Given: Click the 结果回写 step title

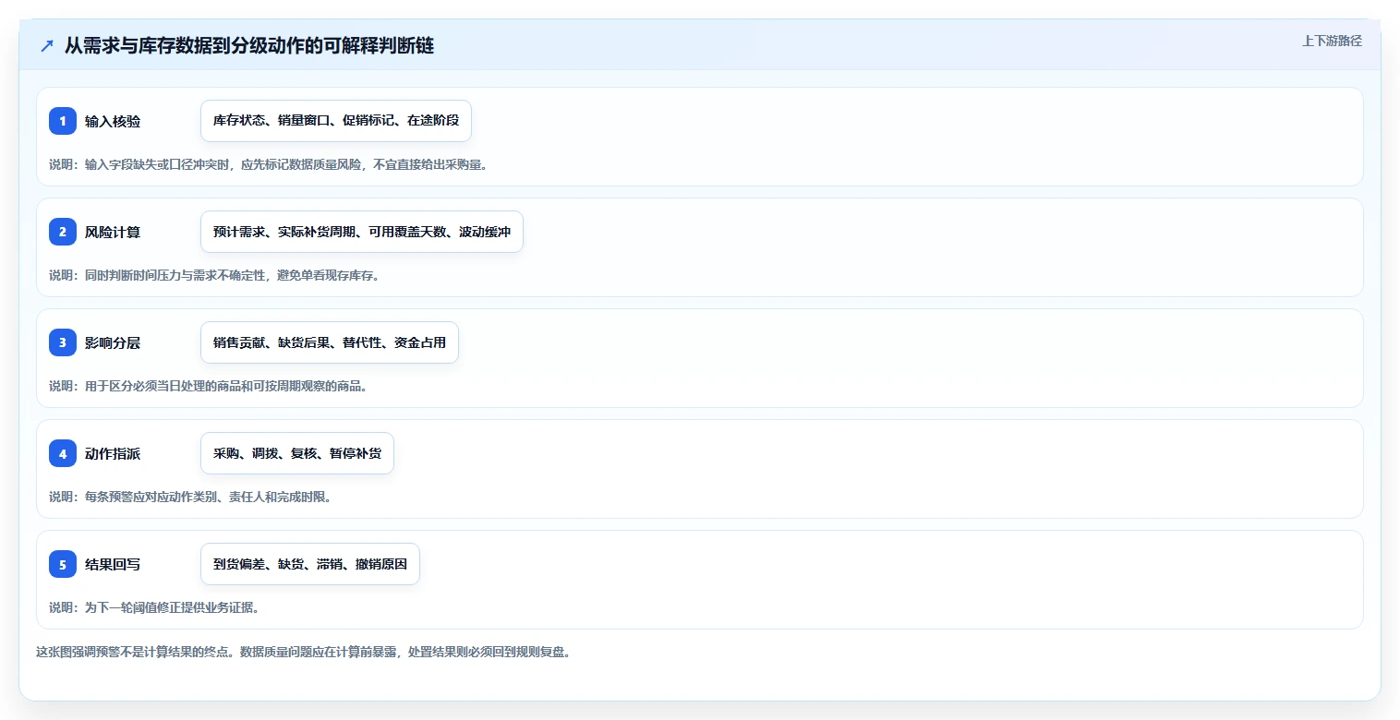Looking at the screenshot, I should tap(113, 565).
